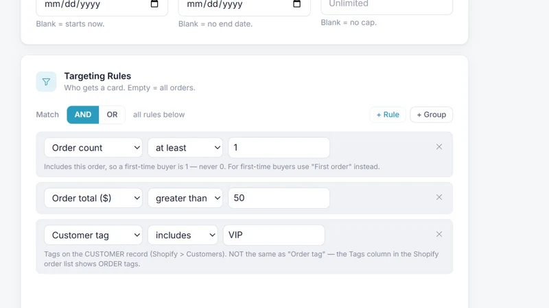Open the Customer tag field dropdown
Viewport: 549px width, 308px height.
tap(93, 235)
